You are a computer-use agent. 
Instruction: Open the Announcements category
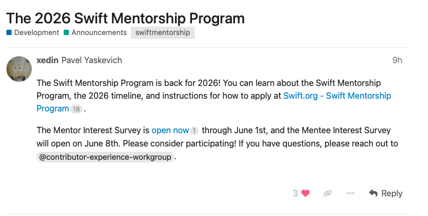point(95,32)
